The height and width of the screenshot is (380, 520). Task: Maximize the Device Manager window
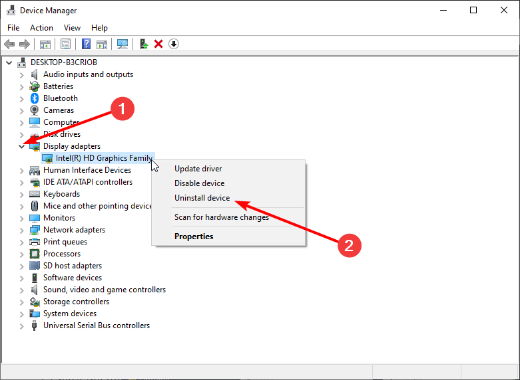coord(473,10)
